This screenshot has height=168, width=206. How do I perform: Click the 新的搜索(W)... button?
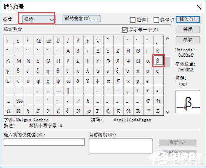(x=81, y=19)
